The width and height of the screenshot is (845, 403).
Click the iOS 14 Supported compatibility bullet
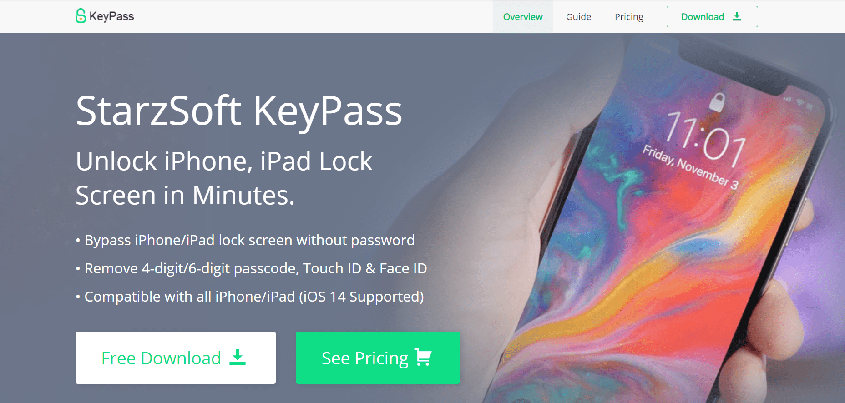[250, 297]
